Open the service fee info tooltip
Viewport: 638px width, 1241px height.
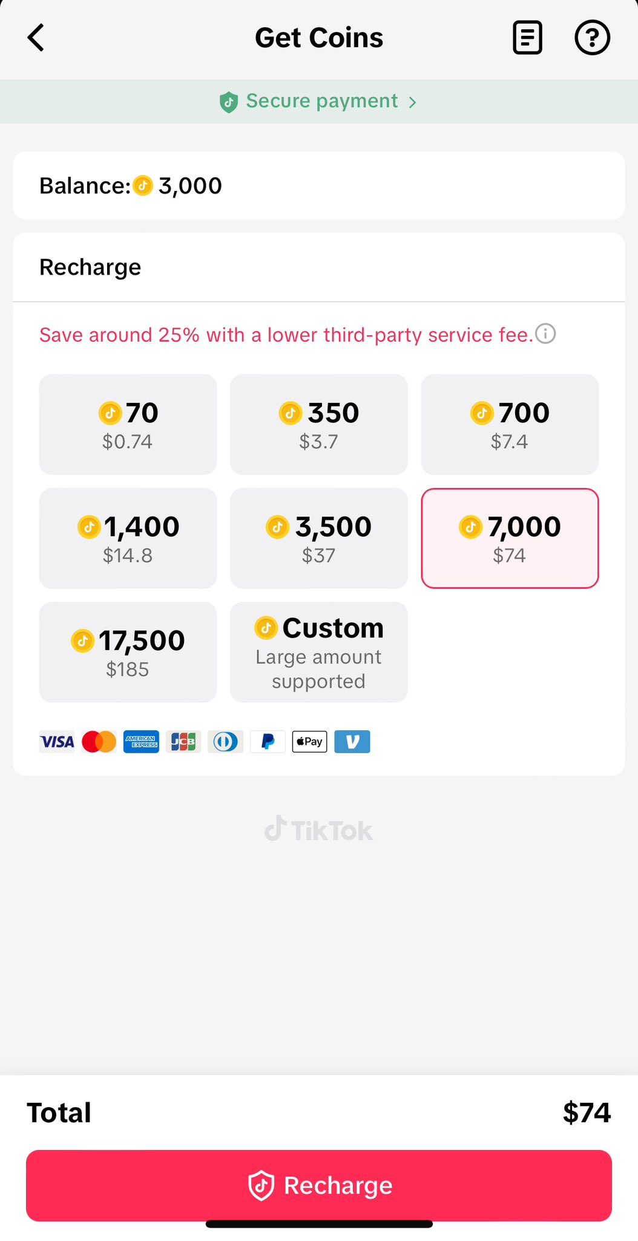click(x=545, y=334)
